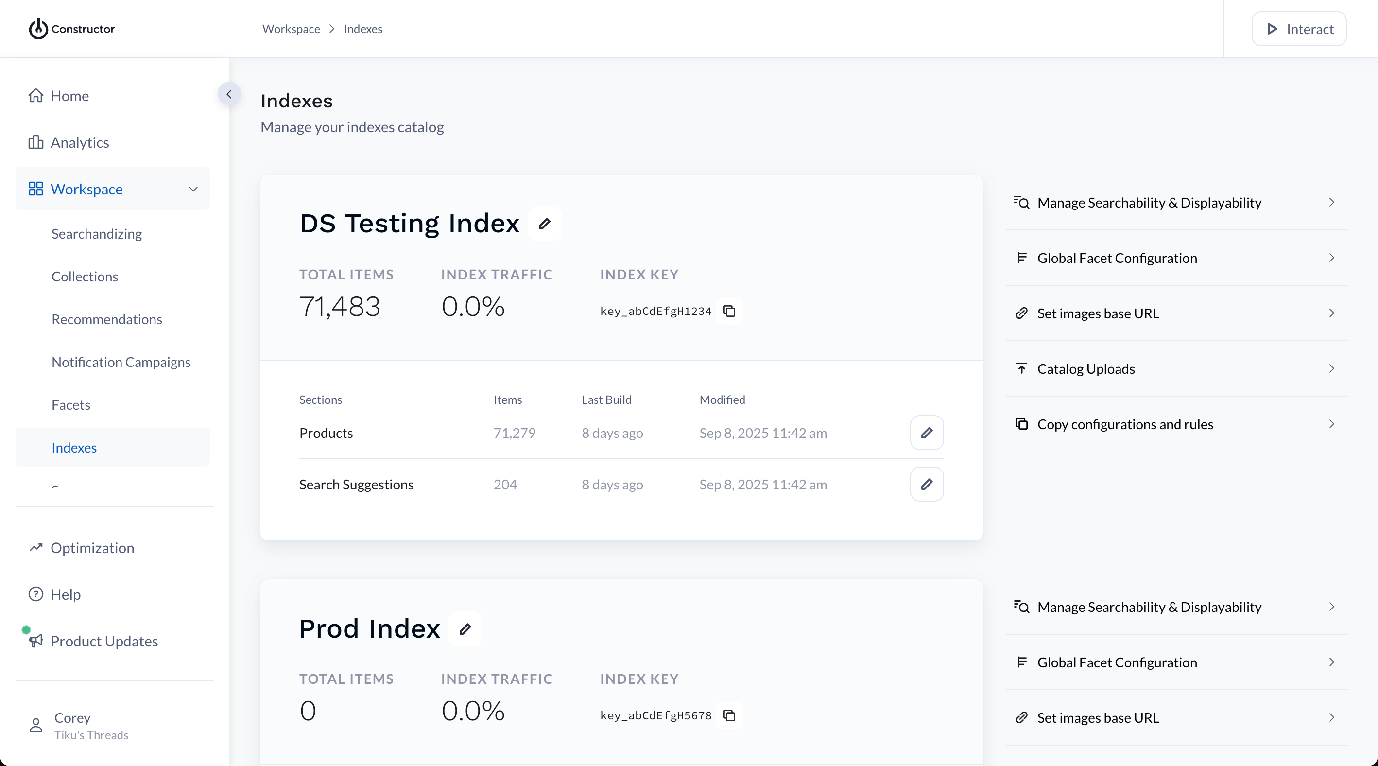Open Collections in the sidebar
This screenshot has height=766, width=1378.
pos(85,277)
